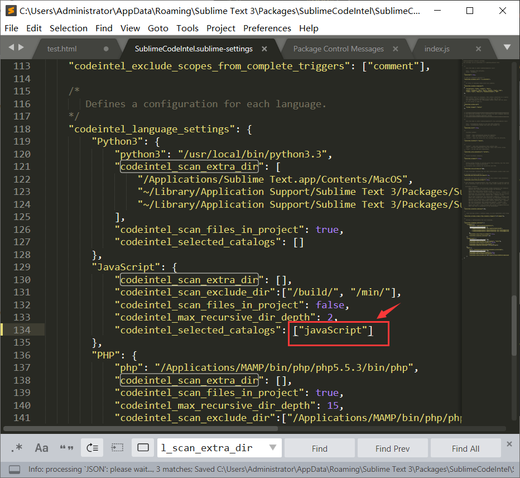Image resolution: width=520 pixels, height=478 pixels.
Task: Toggle regular expression search mode
Action: (x=17, y=448)
